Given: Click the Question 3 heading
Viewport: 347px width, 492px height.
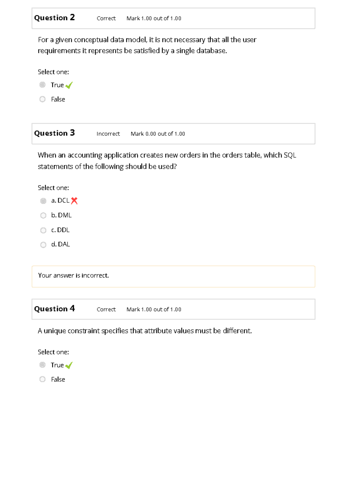Looking at the screenshot, I should 54,133.
